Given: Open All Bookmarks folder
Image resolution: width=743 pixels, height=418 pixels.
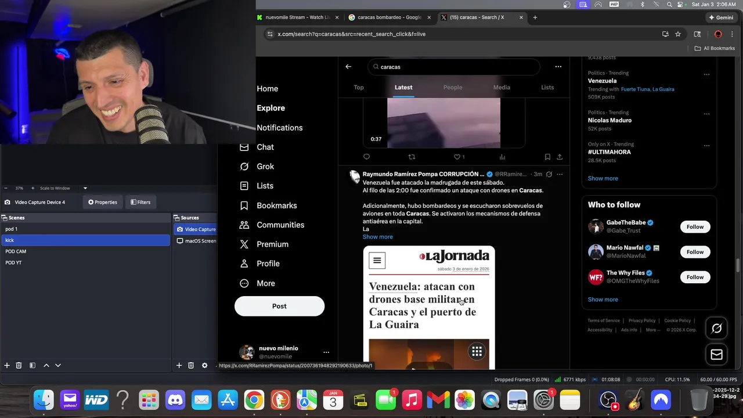Looking at the screenshot, I should pos(715,48).
